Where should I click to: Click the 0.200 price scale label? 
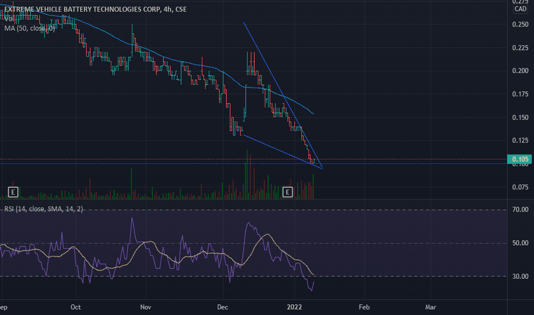click(x=520, y=71)
